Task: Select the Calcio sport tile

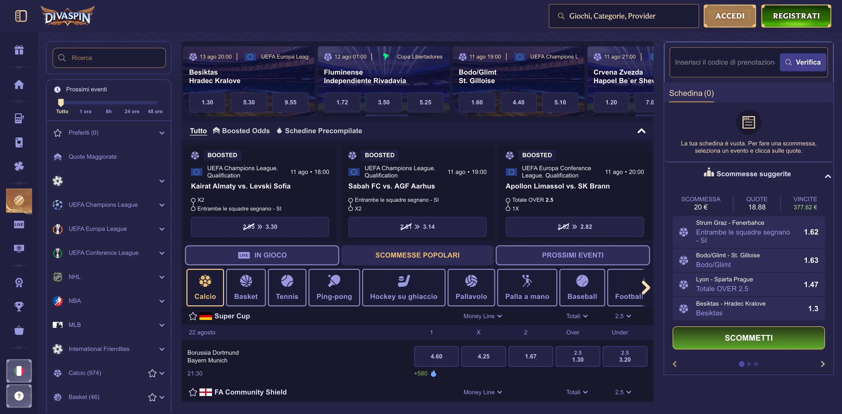Action: point(205,288)
